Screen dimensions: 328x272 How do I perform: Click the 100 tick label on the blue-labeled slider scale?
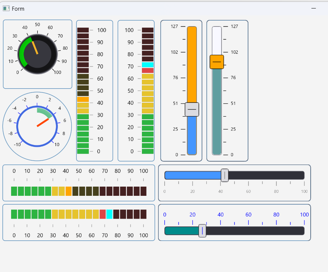tap(304, 215)
